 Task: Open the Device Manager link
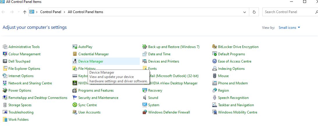91,61
